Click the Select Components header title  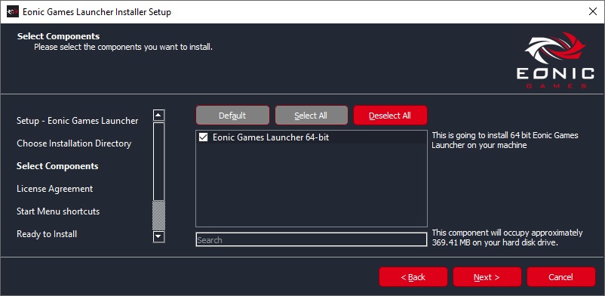pyautogui.click(x=58, y=36)
